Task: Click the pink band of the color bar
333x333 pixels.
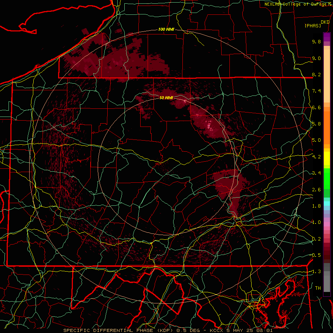Action: point(327,224)
